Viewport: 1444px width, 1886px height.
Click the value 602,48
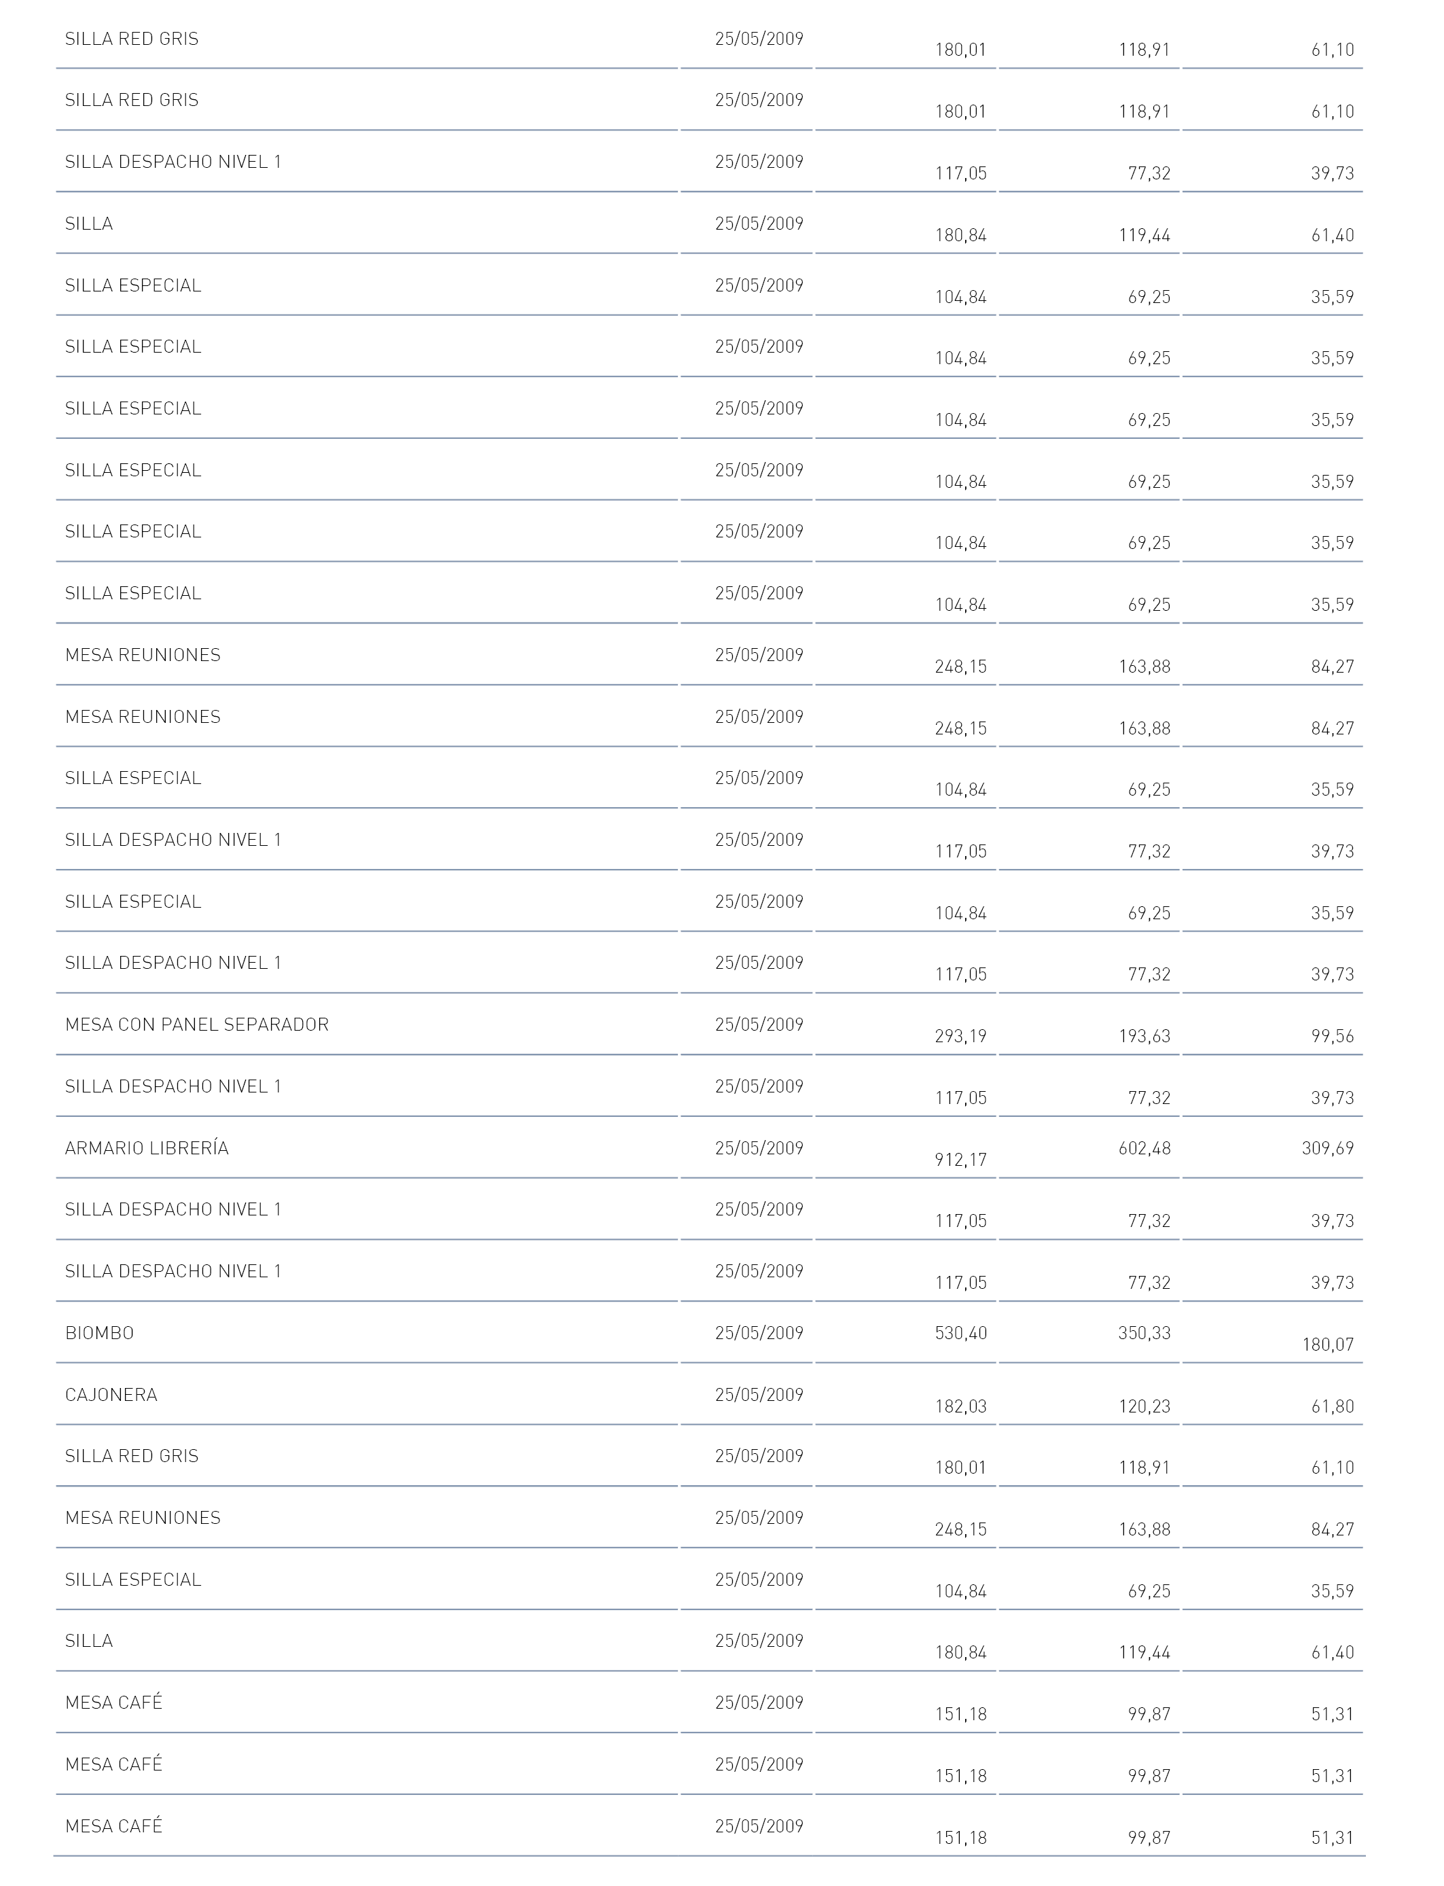click(x=1144, y=1147)
